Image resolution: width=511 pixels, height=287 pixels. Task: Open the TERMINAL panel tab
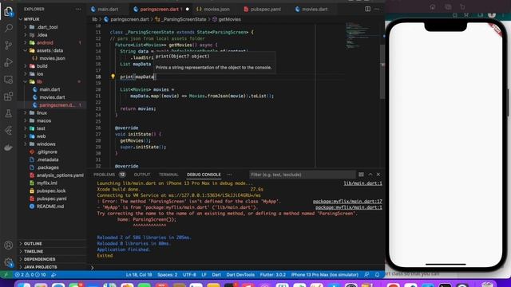[168, 175]
